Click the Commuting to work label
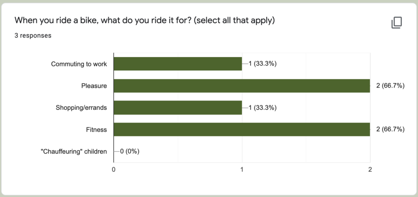This screenshot has width=418, height=197. pos(79,64)
